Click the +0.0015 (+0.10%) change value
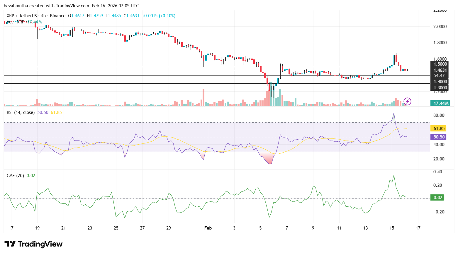 158,16
